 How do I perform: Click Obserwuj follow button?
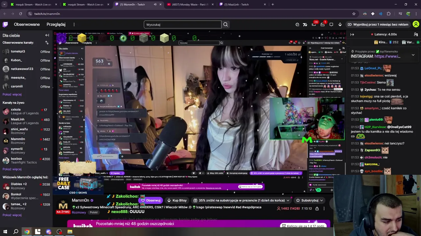(151, 200)
